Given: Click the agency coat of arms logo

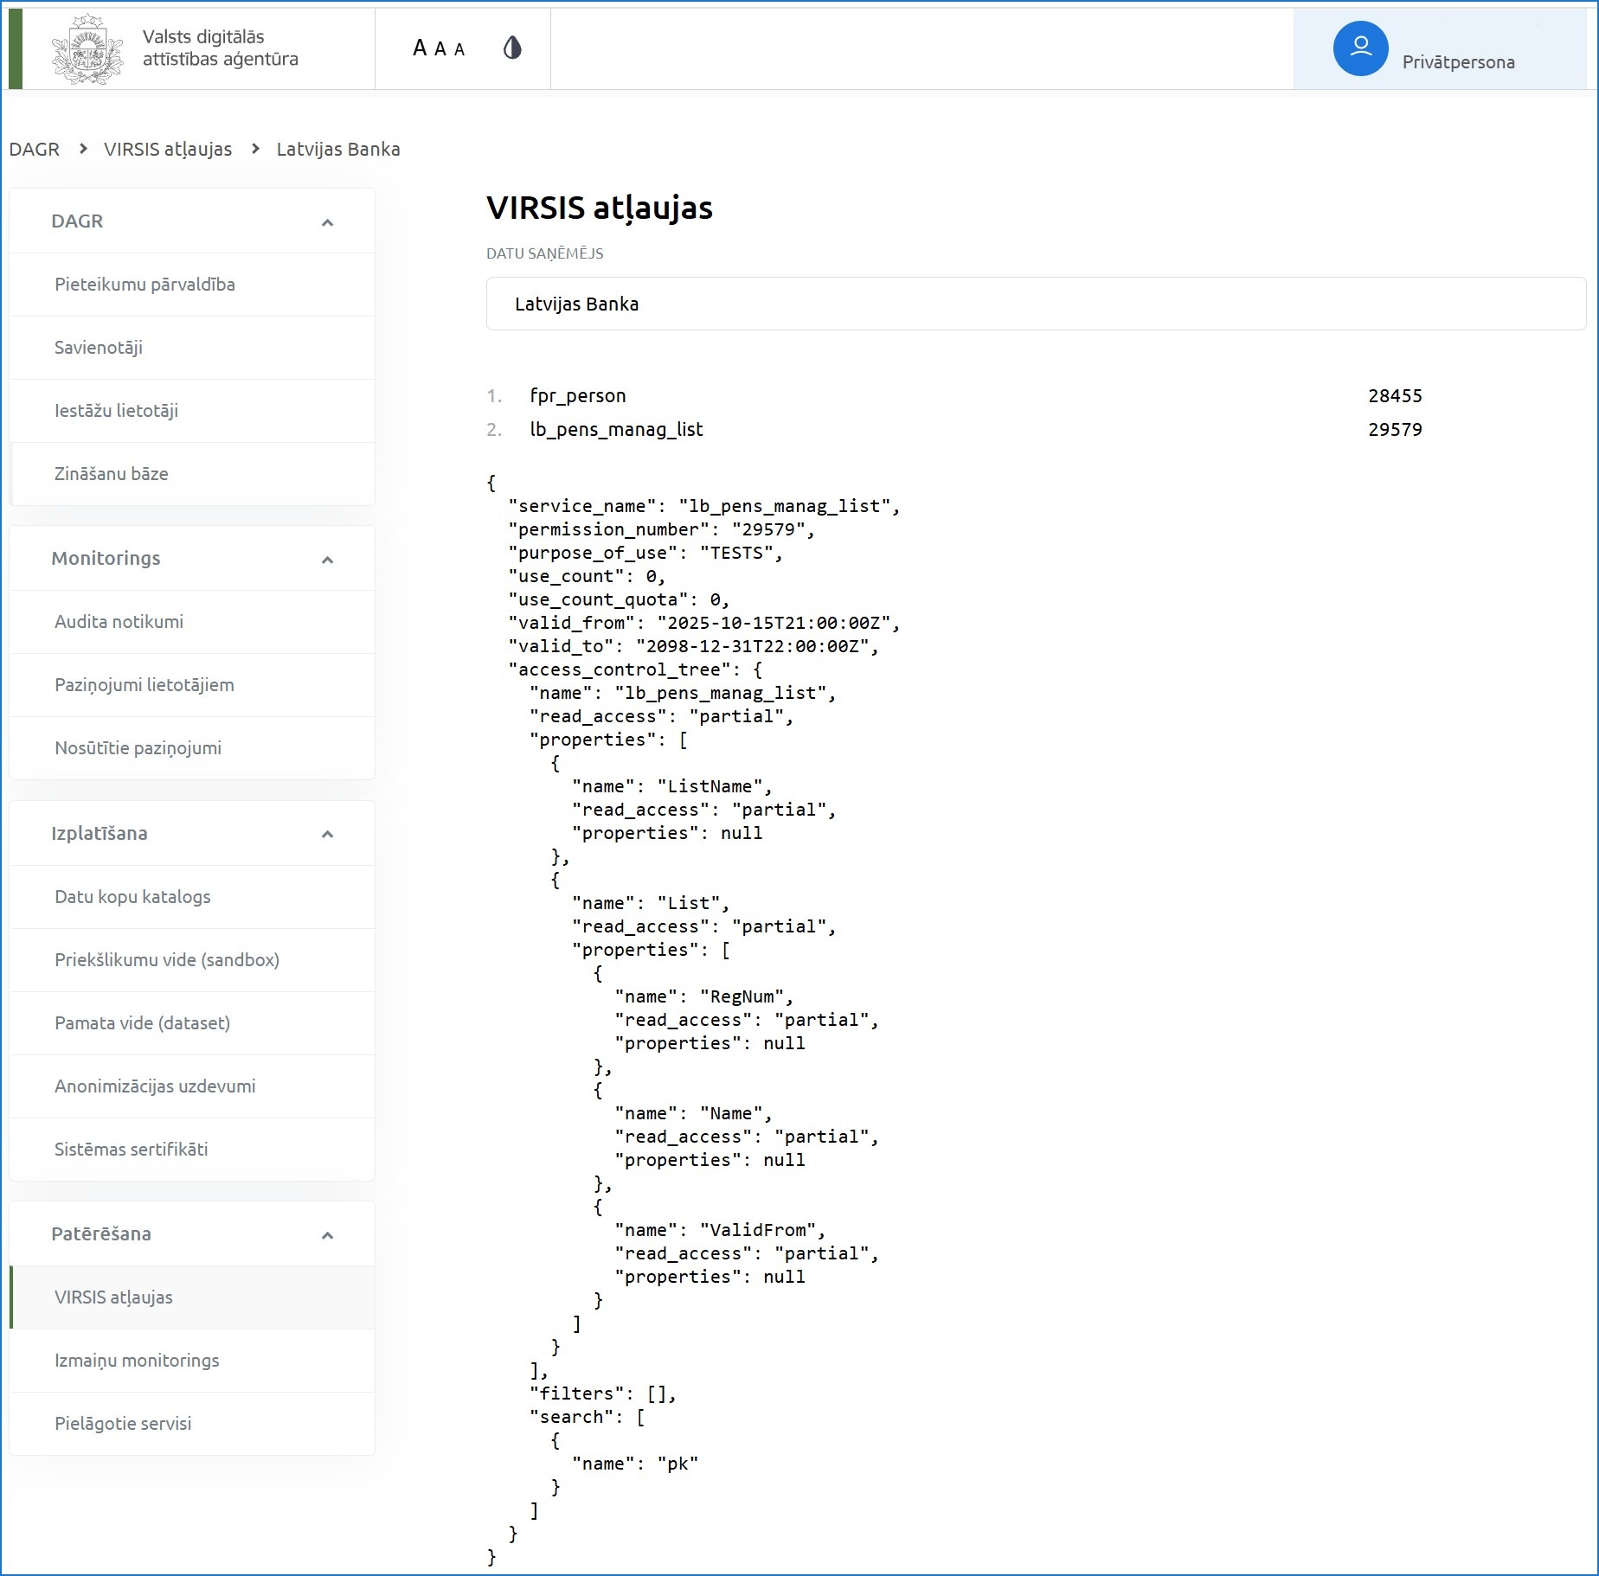Looking at the screenshot, I should (x=87, y=49).
